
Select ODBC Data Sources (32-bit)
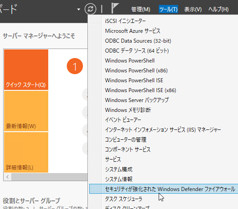click(138, 41)
